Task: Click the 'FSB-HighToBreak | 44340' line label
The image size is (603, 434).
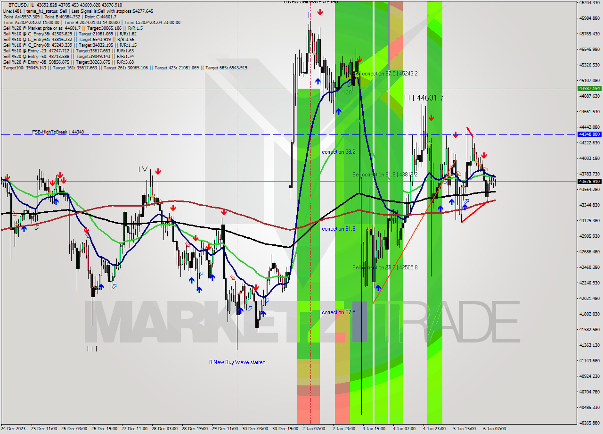Action: [x=58, y=132]
